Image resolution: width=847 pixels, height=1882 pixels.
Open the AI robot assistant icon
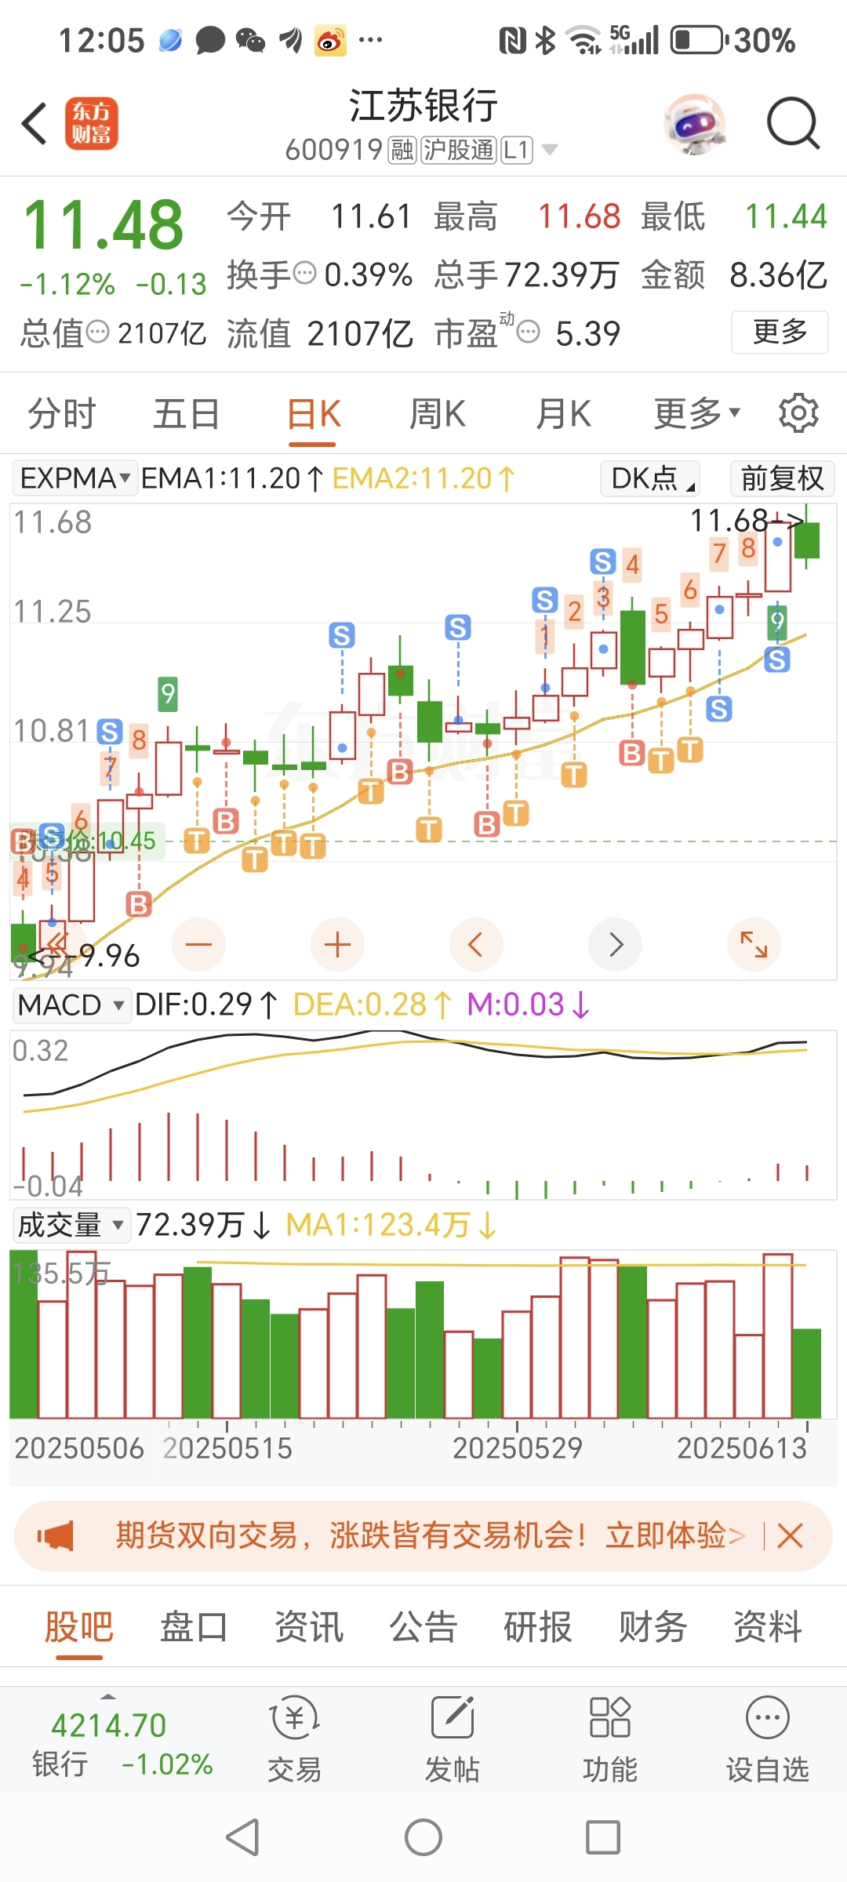coord(694,124)
